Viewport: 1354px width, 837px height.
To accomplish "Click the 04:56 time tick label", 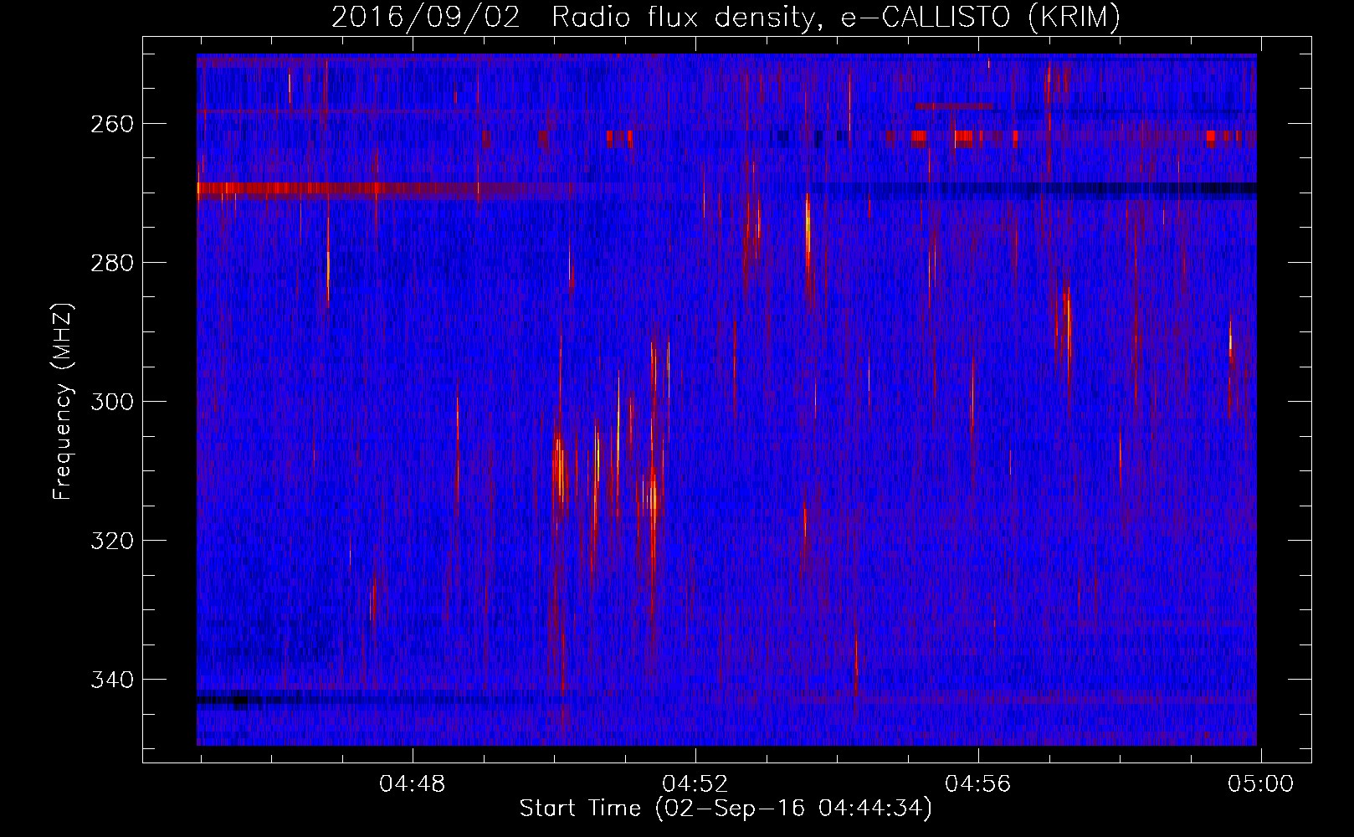I will [978, 784].
